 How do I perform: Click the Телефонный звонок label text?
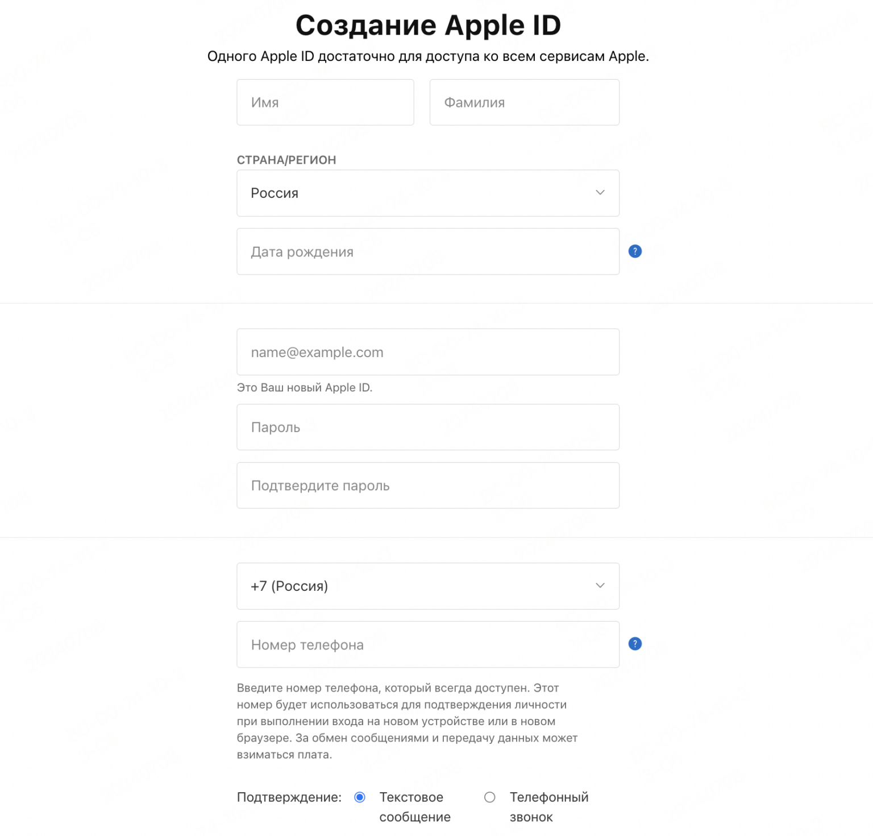pyautogui.click(x=548, y=806)
